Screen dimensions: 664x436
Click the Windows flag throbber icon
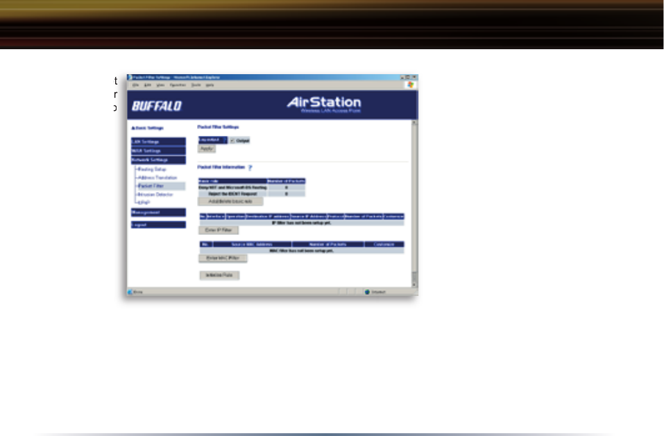pos(410,85)
